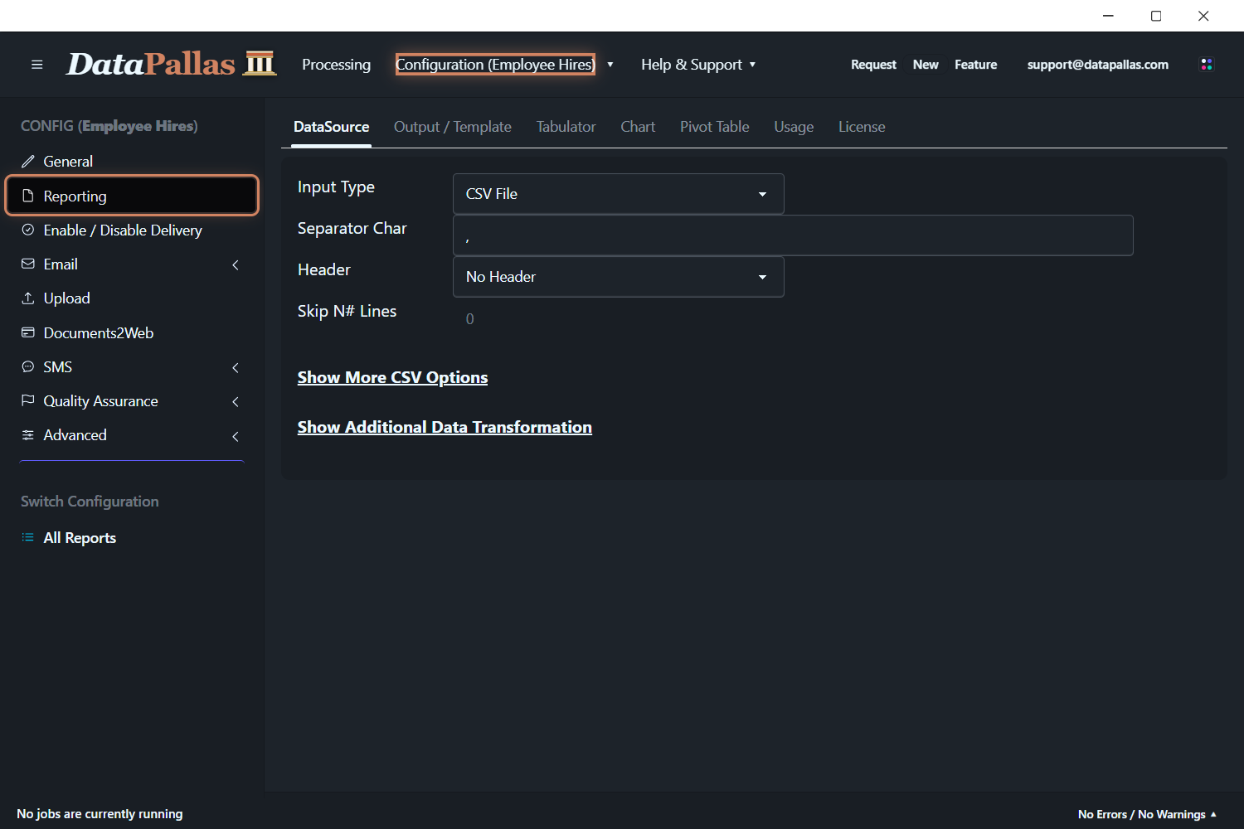Click the No jobs are currently running status

100,814
